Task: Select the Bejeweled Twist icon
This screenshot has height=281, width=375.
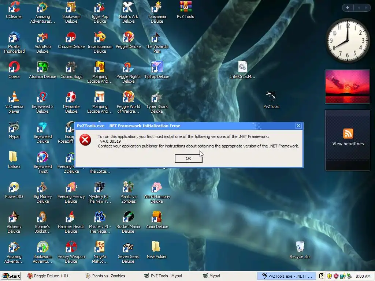Action: coord(42,162)
